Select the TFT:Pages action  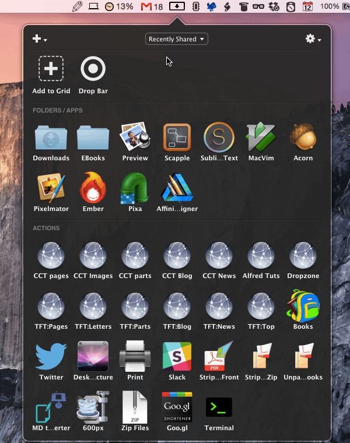click(x=51, y=306)
